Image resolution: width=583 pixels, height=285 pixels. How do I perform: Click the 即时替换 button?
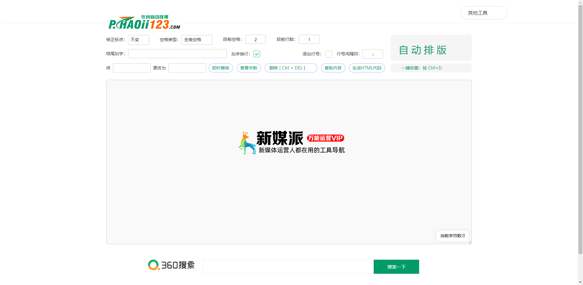tap(221, 68)
